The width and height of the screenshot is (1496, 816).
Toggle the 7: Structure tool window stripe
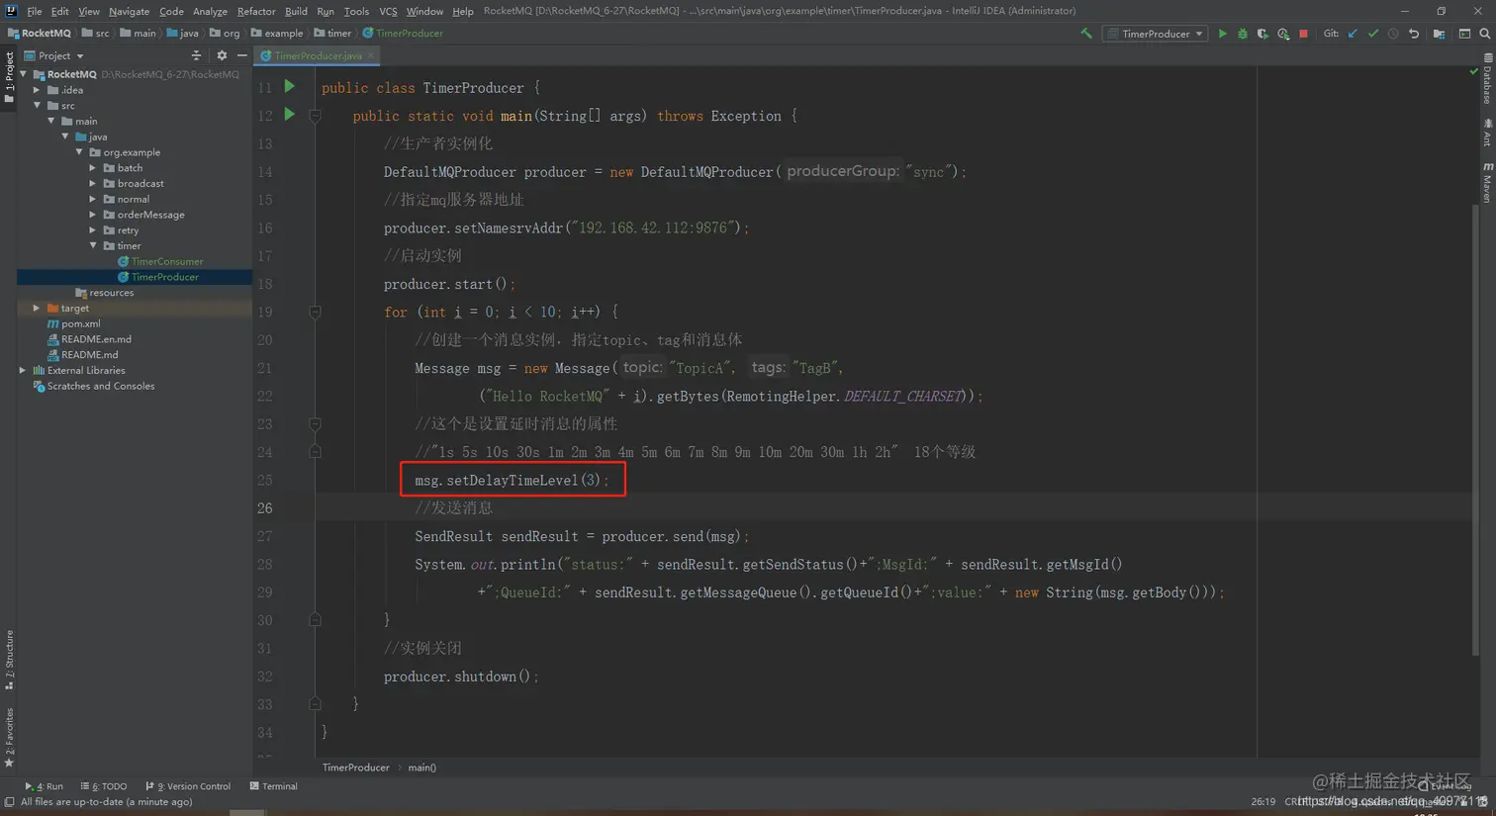coord(9,659)
